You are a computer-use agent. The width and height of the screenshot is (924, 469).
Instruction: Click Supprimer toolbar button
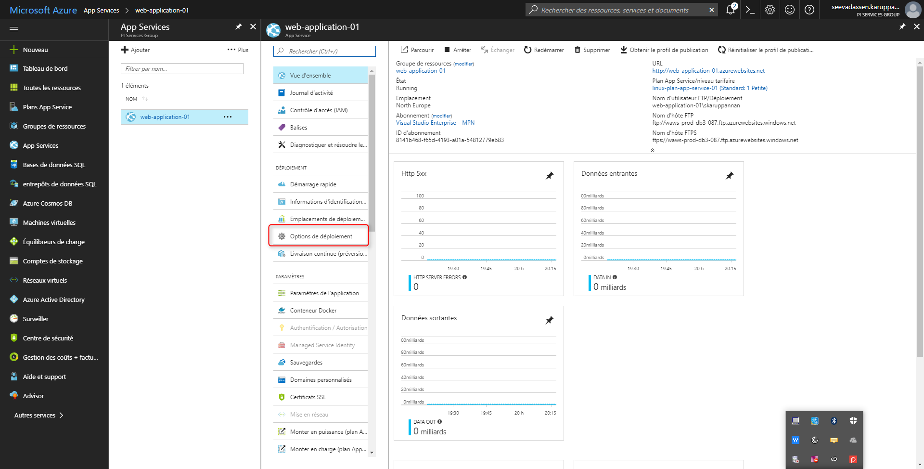[x=592, y=50]
